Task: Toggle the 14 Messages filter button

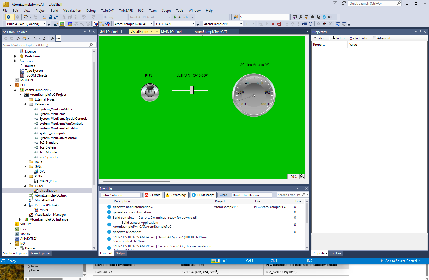Action: tap(203, 195)
